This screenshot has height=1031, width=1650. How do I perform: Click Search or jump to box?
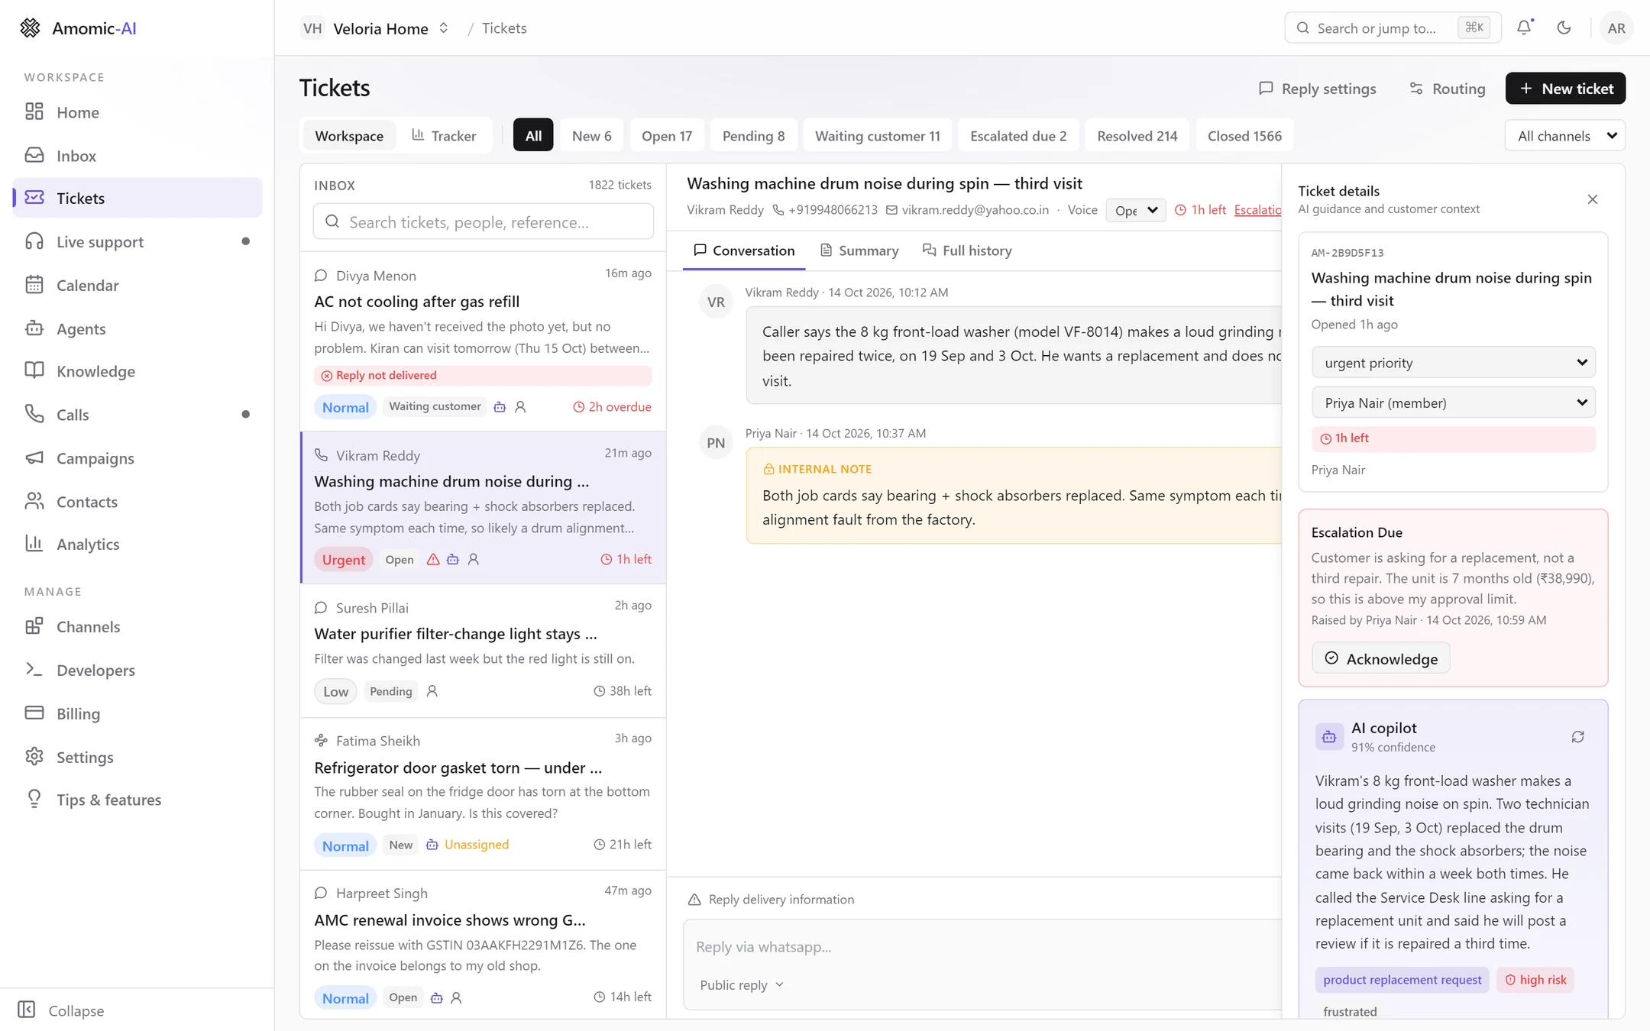coord(1393,28)
